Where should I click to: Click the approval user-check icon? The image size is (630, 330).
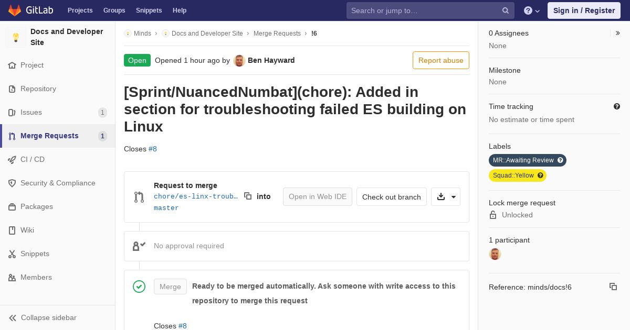(139, 246)
